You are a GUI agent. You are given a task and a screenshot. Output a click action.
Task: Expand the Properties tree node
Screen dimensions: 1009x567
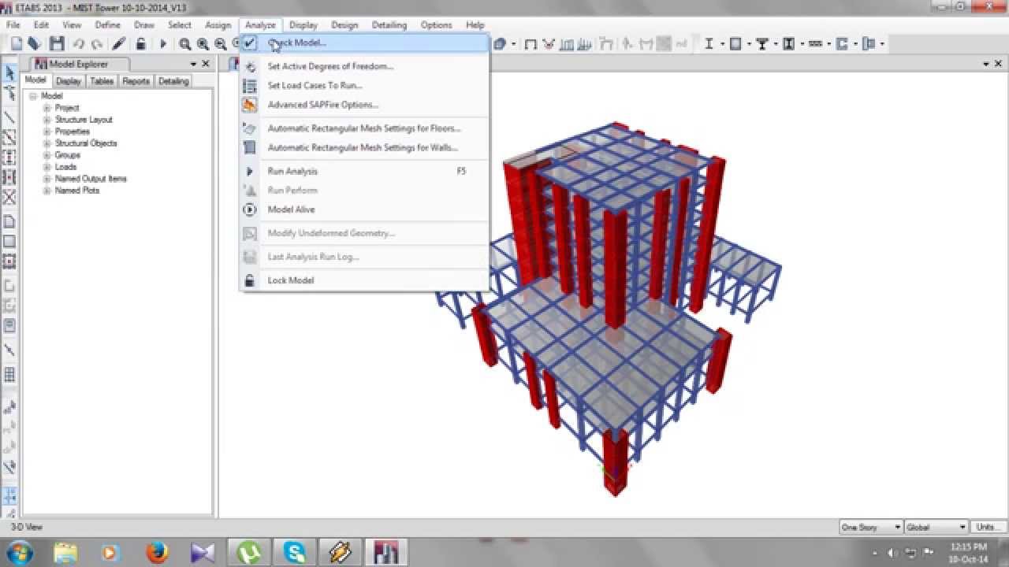(47, 132)
